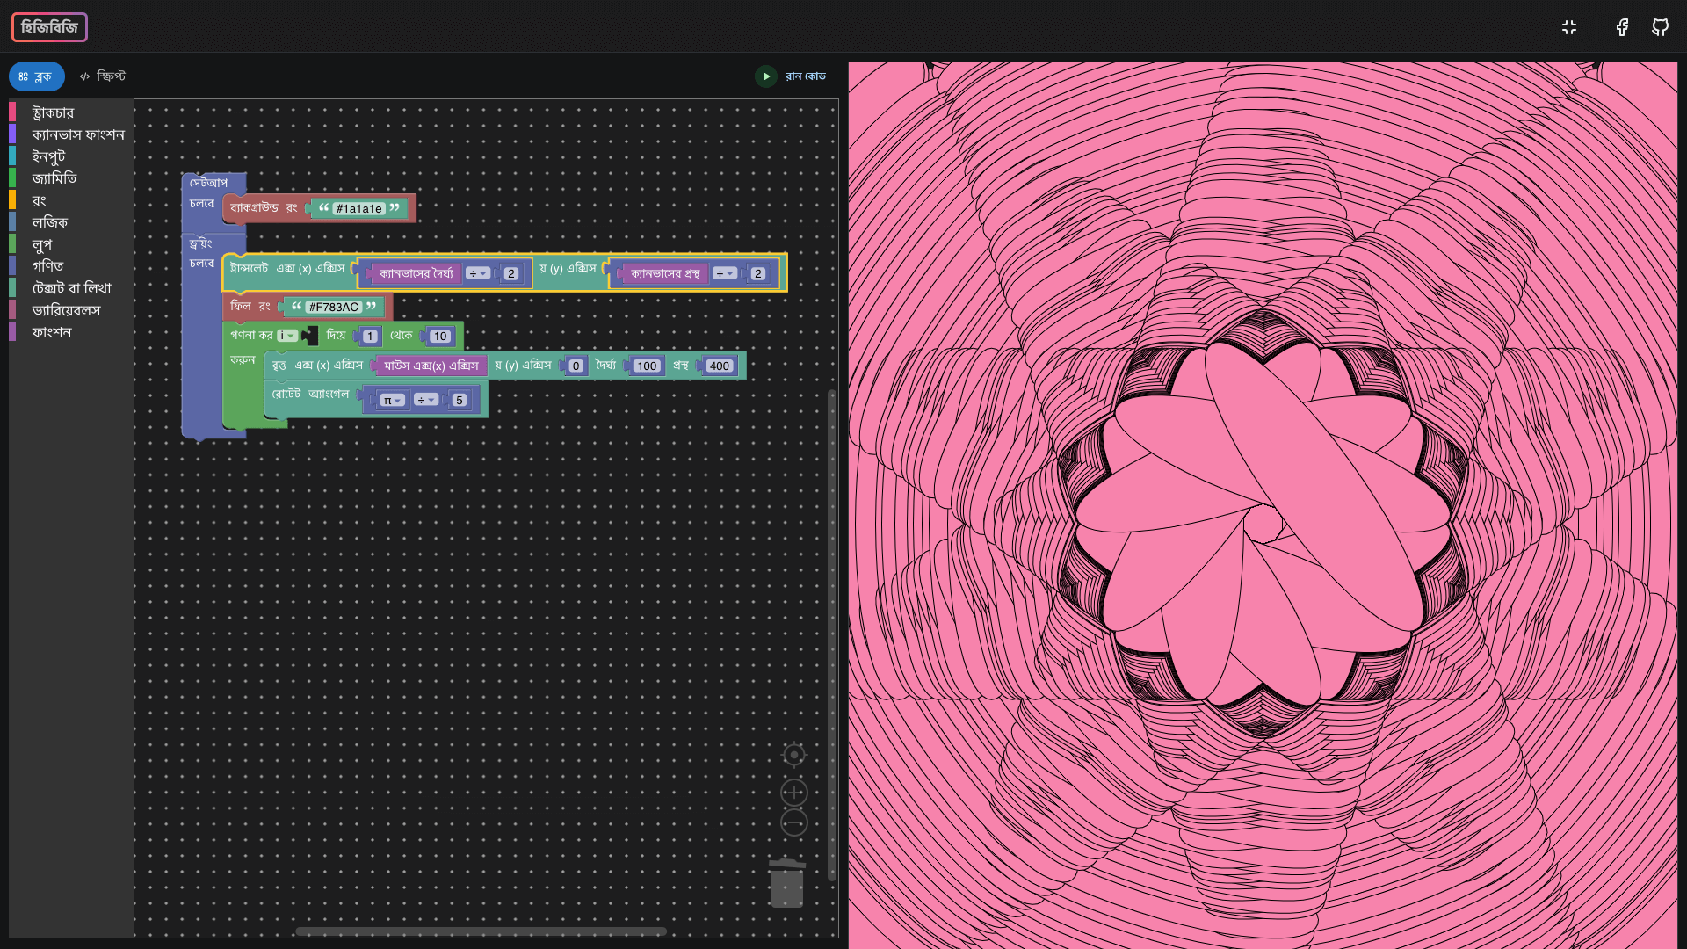Switch to the ব্লক tab
The width and height of the screenshot is (1687, 949).
[x=37, y=76]
